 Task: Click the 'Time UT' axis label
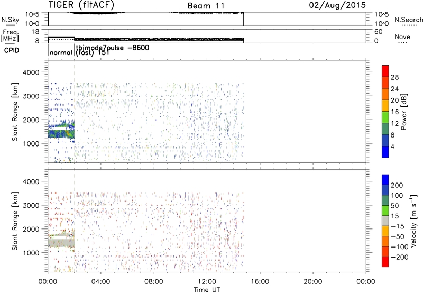point(207,289)
